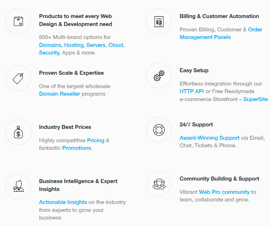270x226 pixels.
Task: Click the billing document invoice icon
Action: coord(159,22)
